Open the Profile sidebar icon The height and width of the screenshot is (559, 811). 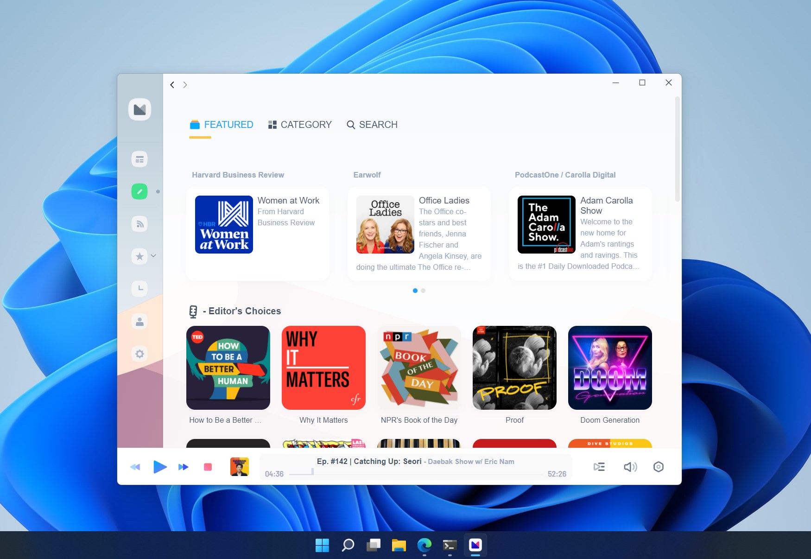coord(140,321)
